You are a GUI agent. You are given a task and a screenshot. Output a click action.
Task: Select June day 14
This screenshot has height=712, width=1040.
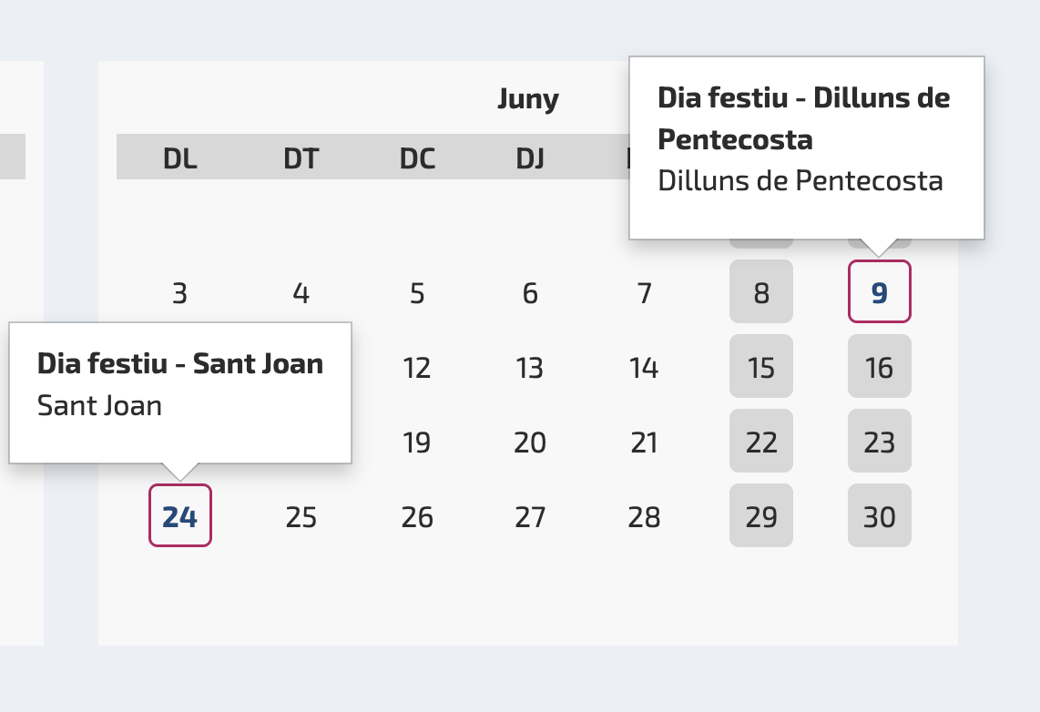pyautogui.click(x=645, y=368)
